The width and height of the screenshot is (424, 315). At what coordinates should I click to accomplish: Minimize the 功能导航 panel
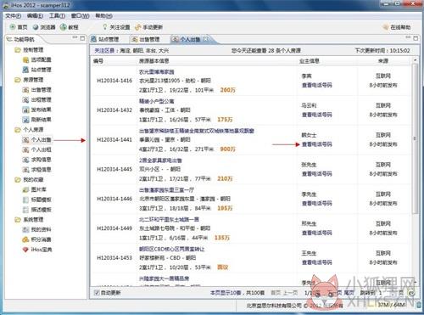coord(75,37)
